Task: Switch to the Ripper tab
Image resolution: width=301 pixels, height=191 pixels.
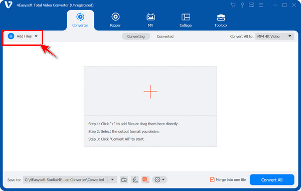Action: point(115,20)
